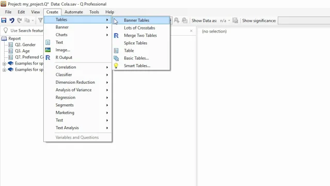The height and width of the screenshot is (186, 330).
Task: Open the Show Data as dropdown
Action: pos(229,21)
